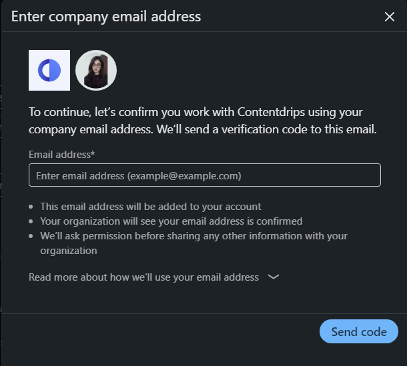
Task: Click the Email address field label
Action: pos(59,155)
